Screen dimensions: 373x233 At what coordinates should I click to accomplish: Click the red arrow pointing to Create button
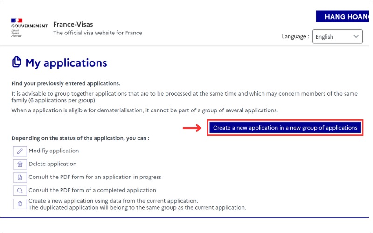pyautogui.click(x=191, y=127)
